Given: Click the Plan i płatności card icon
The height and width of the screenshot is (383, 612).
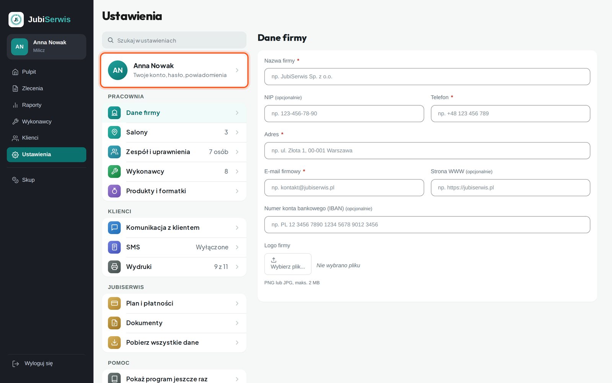Looking at the screenshot, I should [114, 303].
